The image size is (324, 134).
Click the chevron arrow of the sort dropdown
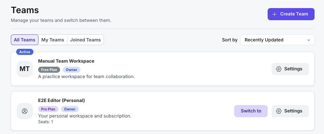coord(309,40)
